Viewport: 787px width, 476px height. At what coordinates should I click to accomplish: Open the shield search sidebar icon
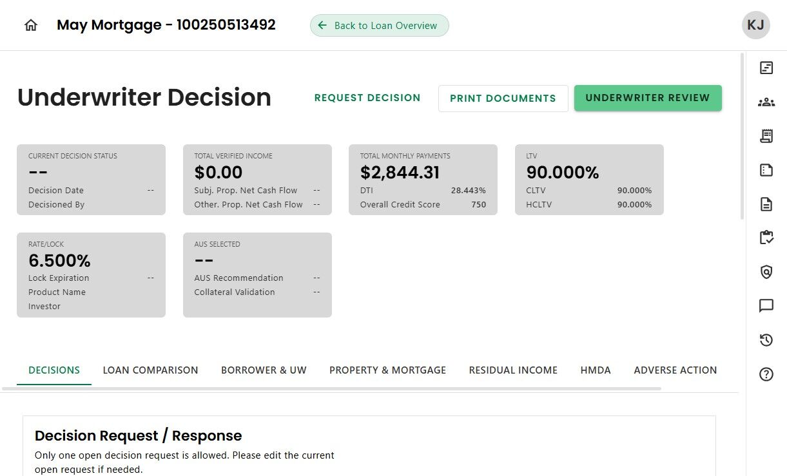pyautogui.click(x=766, y=272)
